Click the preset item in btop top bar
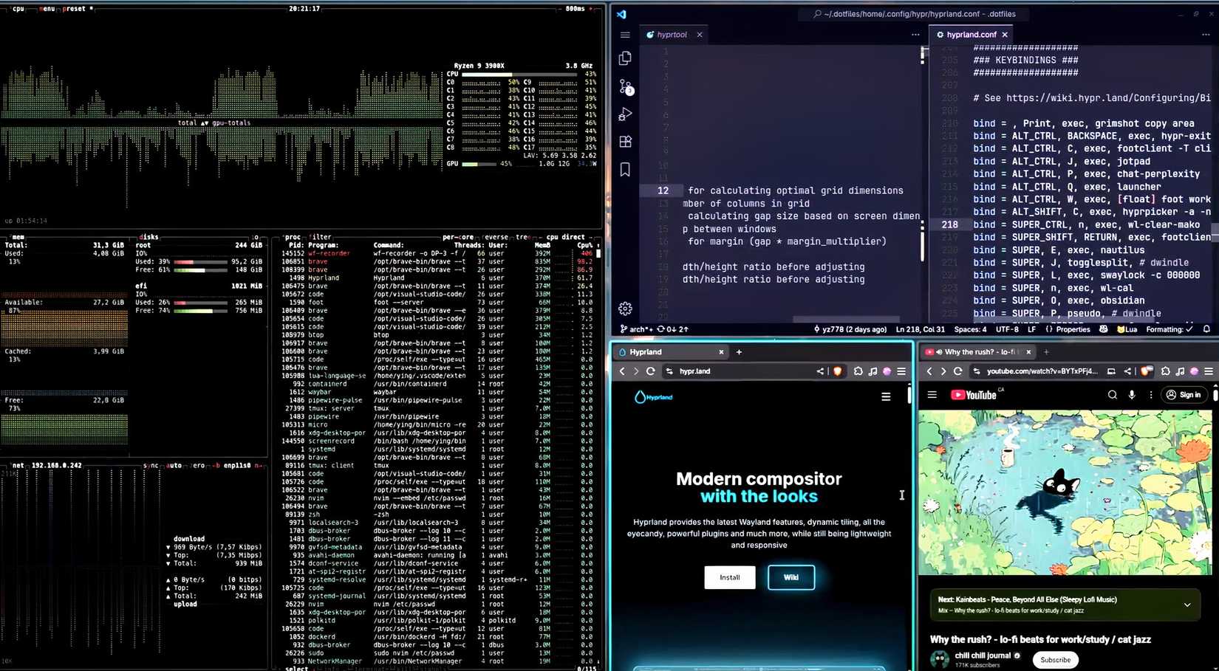 click(x=77, y=9)
